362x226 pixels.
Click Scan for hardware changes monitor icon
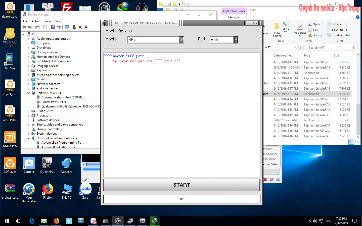point(67,27)
